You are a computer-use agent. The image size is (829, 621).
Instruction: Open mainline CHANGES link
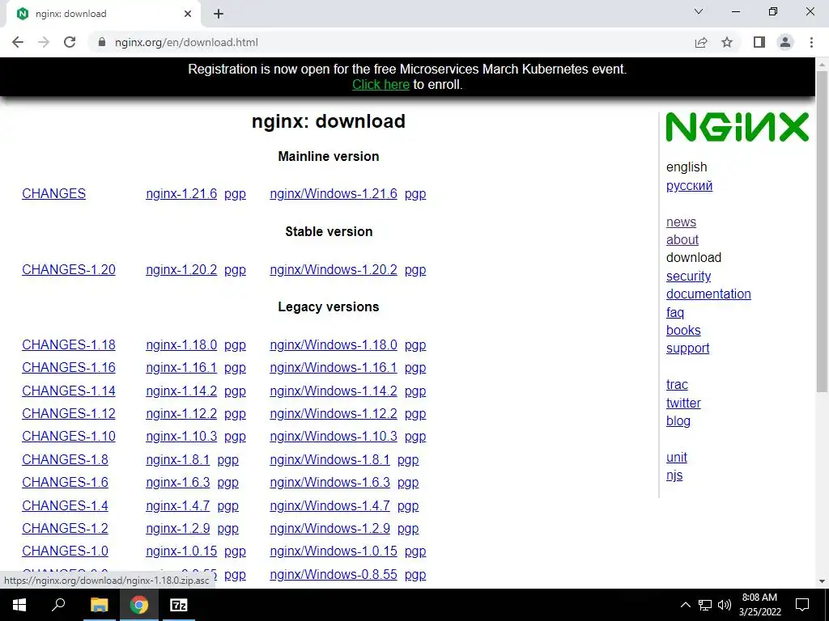[x=54, y=194]
